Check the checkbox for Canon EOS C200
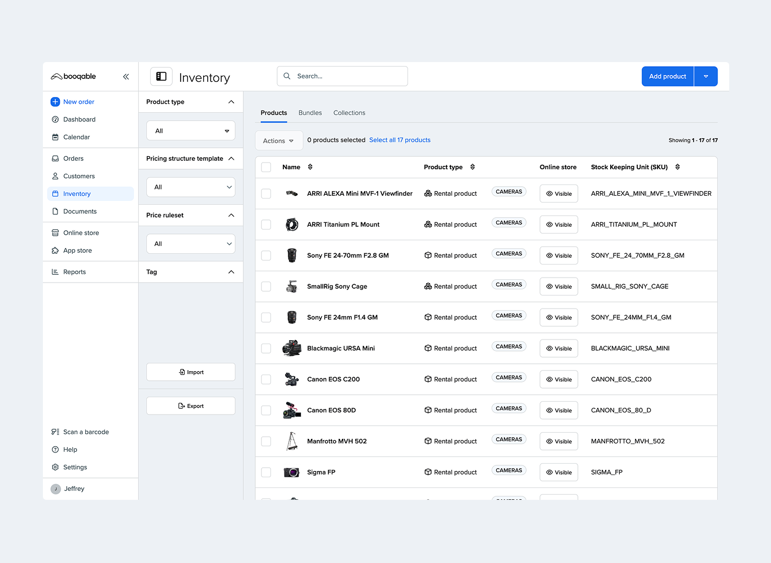Viewport: 771px width, 563px height. (x=266, y=379)
